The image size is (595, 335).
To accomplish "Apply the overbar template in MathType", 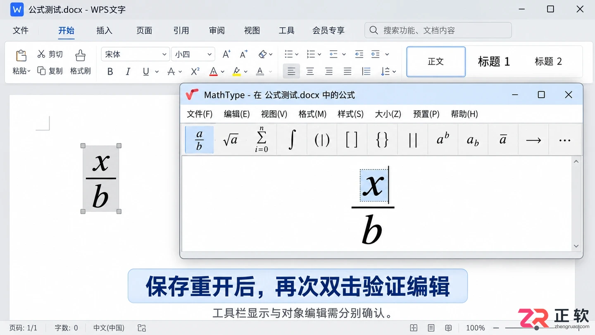I will coord(503,140).
